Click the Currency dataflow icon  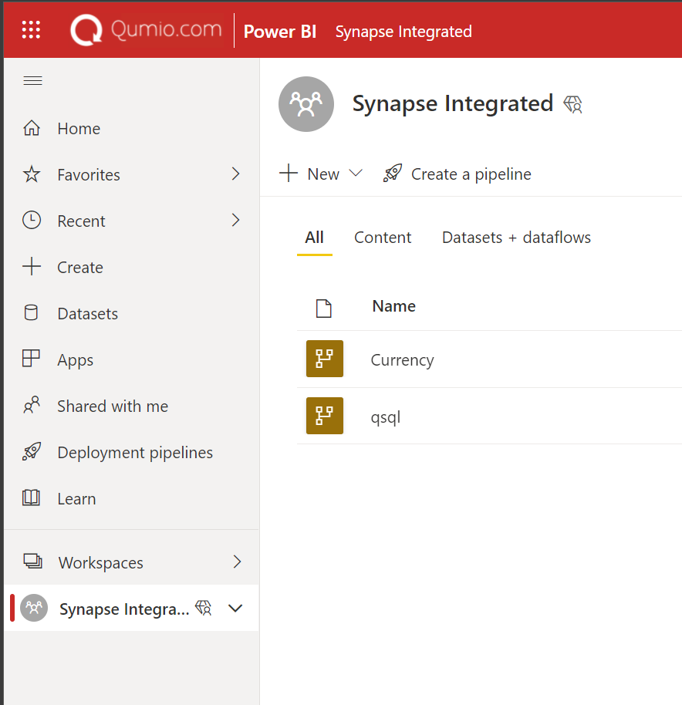pos(325,359)
